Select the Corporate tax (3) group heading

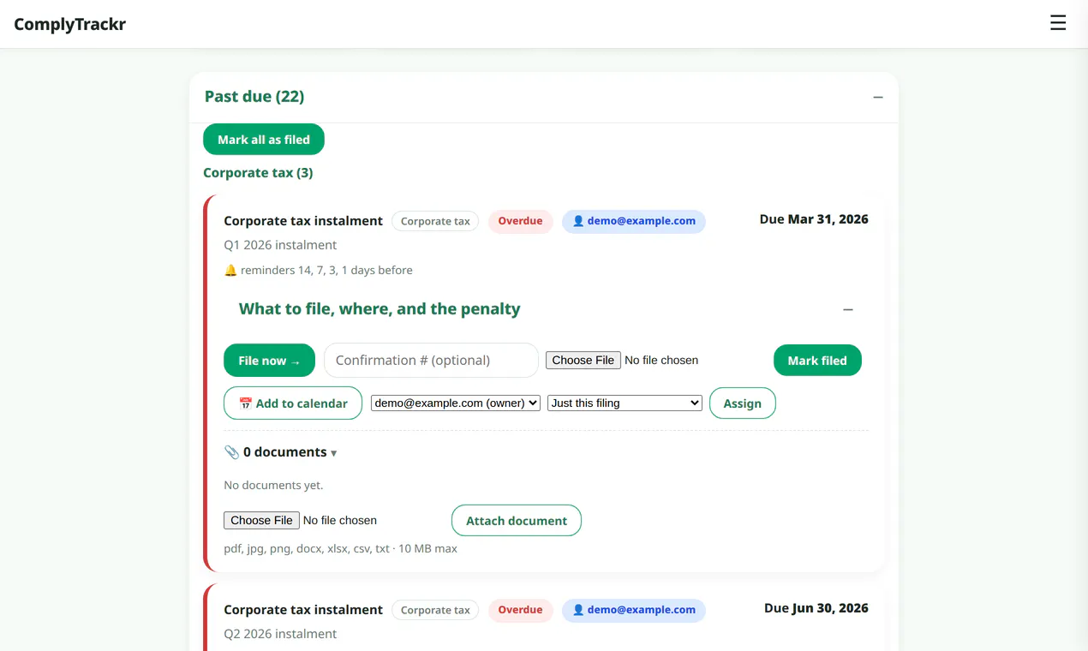[x=258, y=173]
